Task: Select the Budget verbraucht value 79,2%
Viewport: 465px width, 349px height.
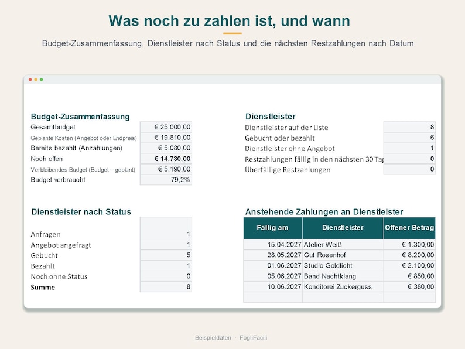Action: point(166,180)
